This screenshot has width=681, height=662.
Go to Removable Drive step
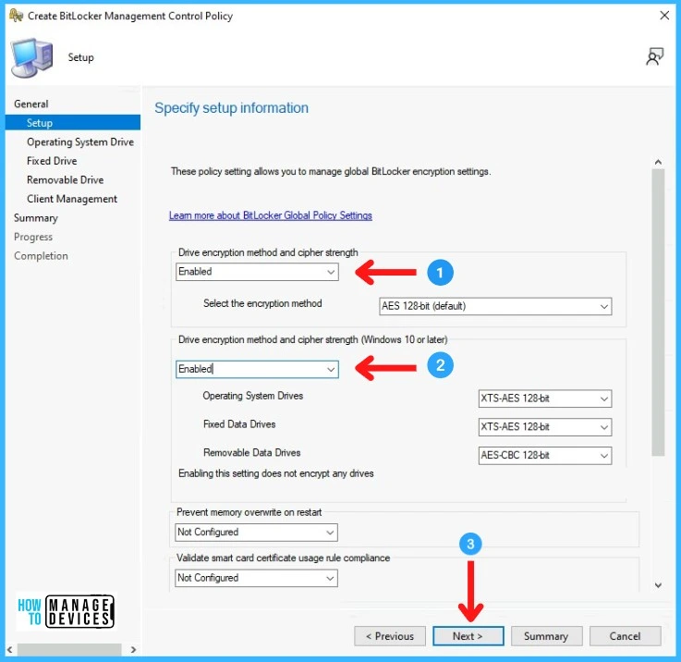[66, 180]
